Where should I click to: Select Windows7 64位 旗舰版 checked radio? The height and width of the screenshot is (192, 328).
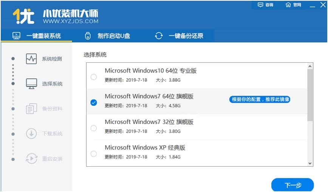coord(94,102)
